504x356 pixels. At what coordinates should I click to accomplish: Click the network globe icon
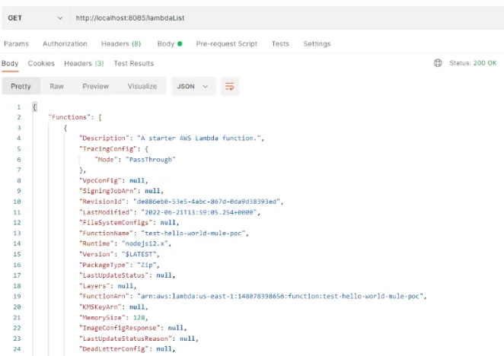(x=438, y=63)
